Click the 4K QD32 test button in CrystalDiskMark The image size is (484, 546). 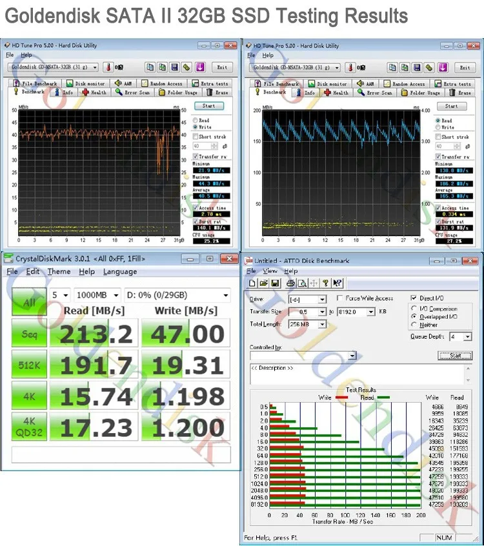pos(29,427)
